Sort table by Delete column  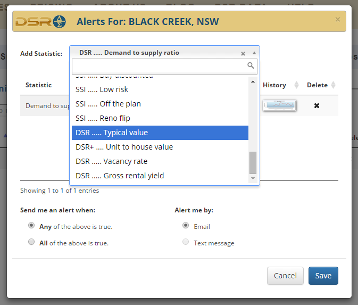321,85
